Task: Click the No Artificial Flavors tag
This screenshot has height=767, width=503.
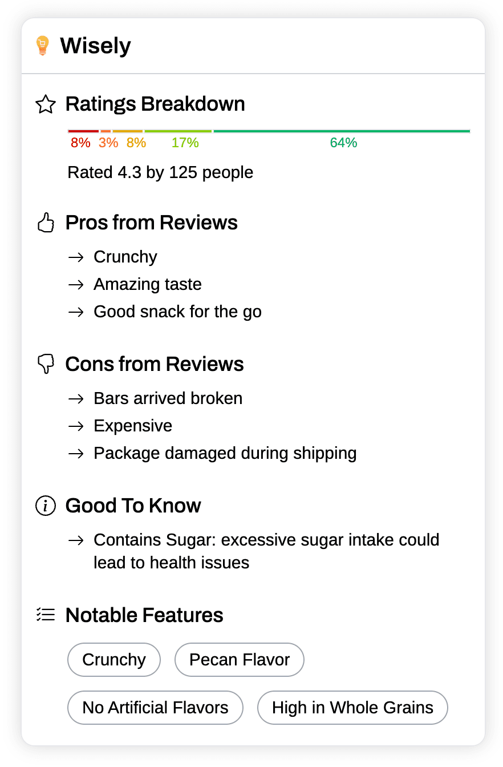Action: tap(155, 708)
